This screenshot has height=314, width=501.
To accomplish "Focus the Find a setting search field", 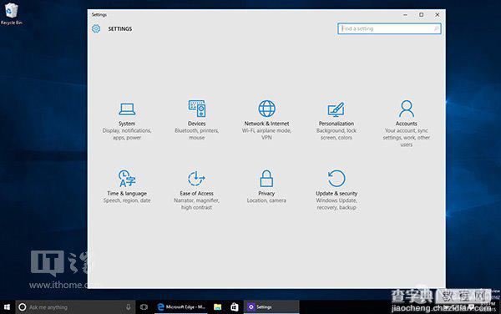I will click(389, 28).
